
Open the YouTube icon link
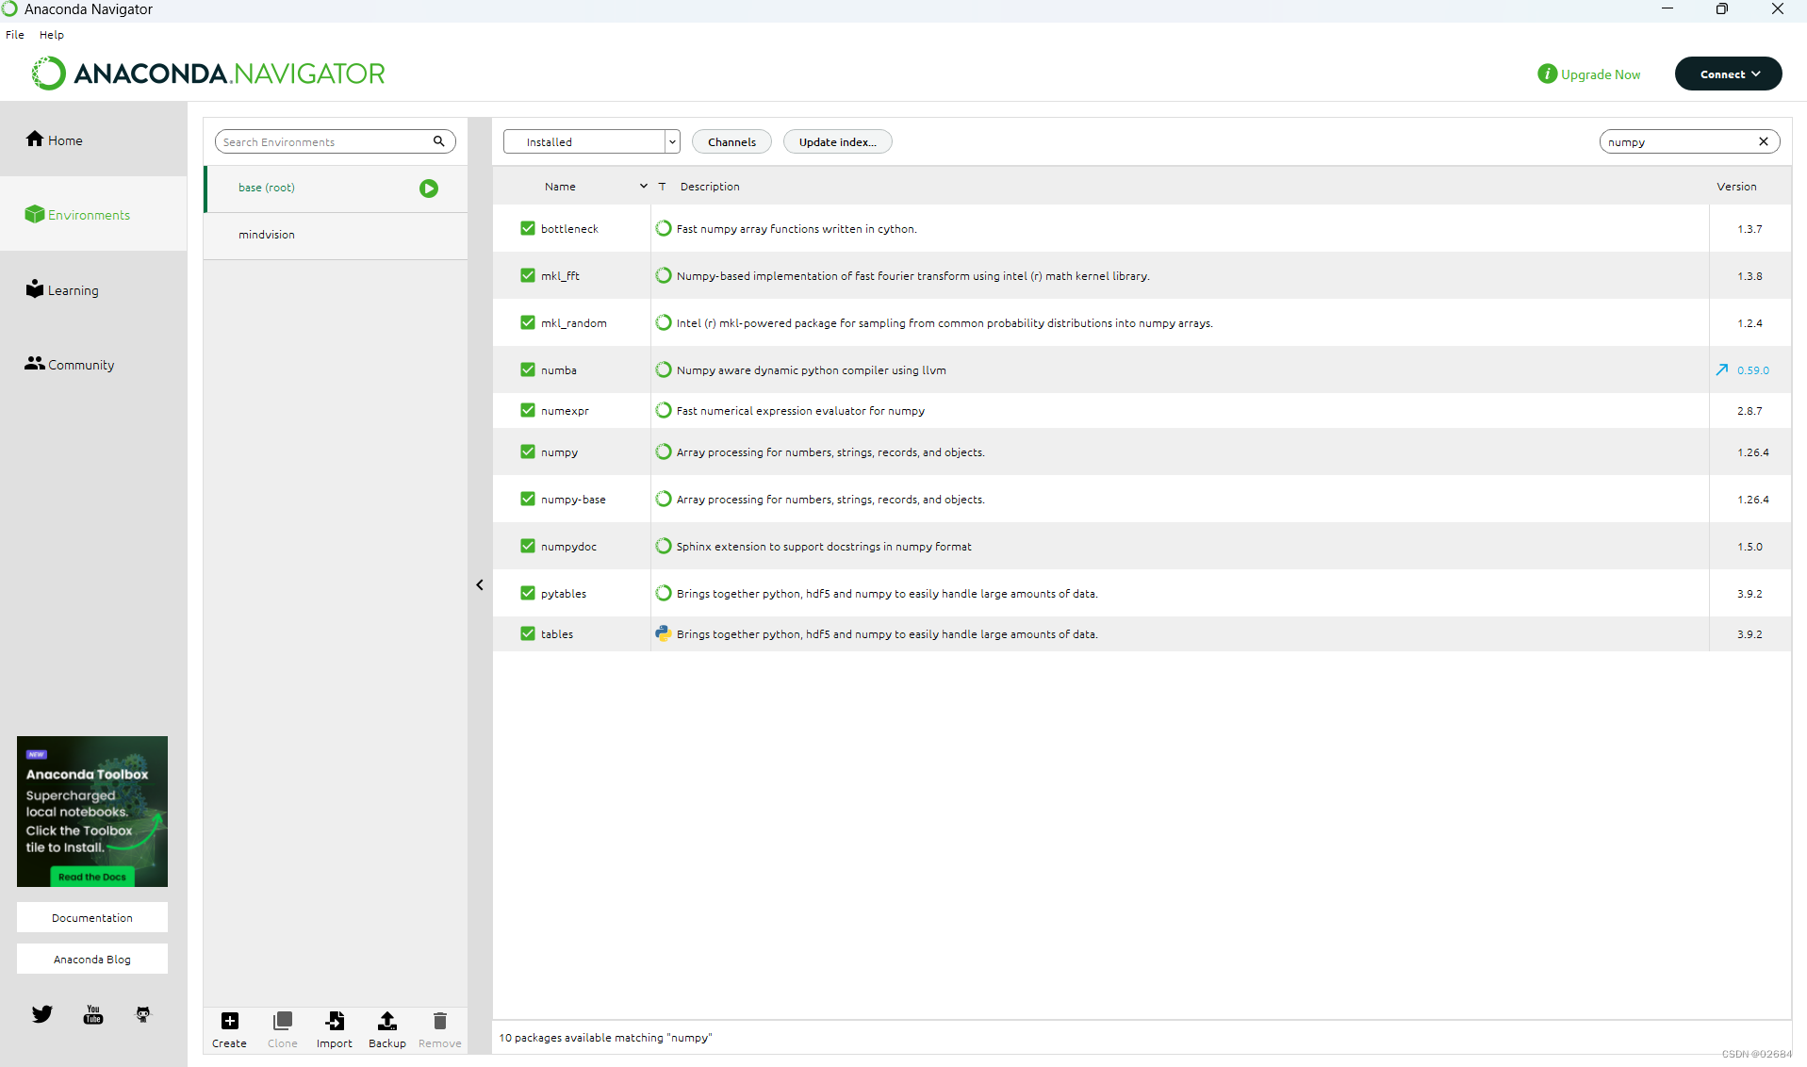93,1014
